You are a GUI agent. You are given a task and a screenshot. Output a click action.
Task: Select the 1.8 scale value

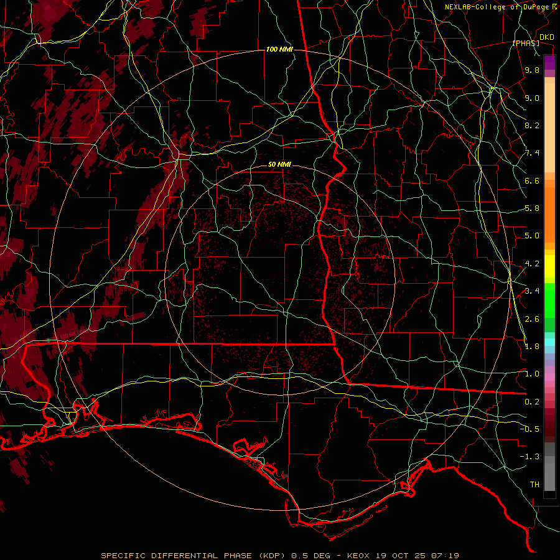coord(532,347)
